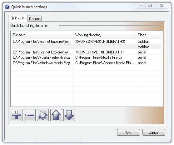Image resolution: width=174 pixels, height=145 pixels.
Task: Open item settings with the gear icon
Action: point(43,115)
